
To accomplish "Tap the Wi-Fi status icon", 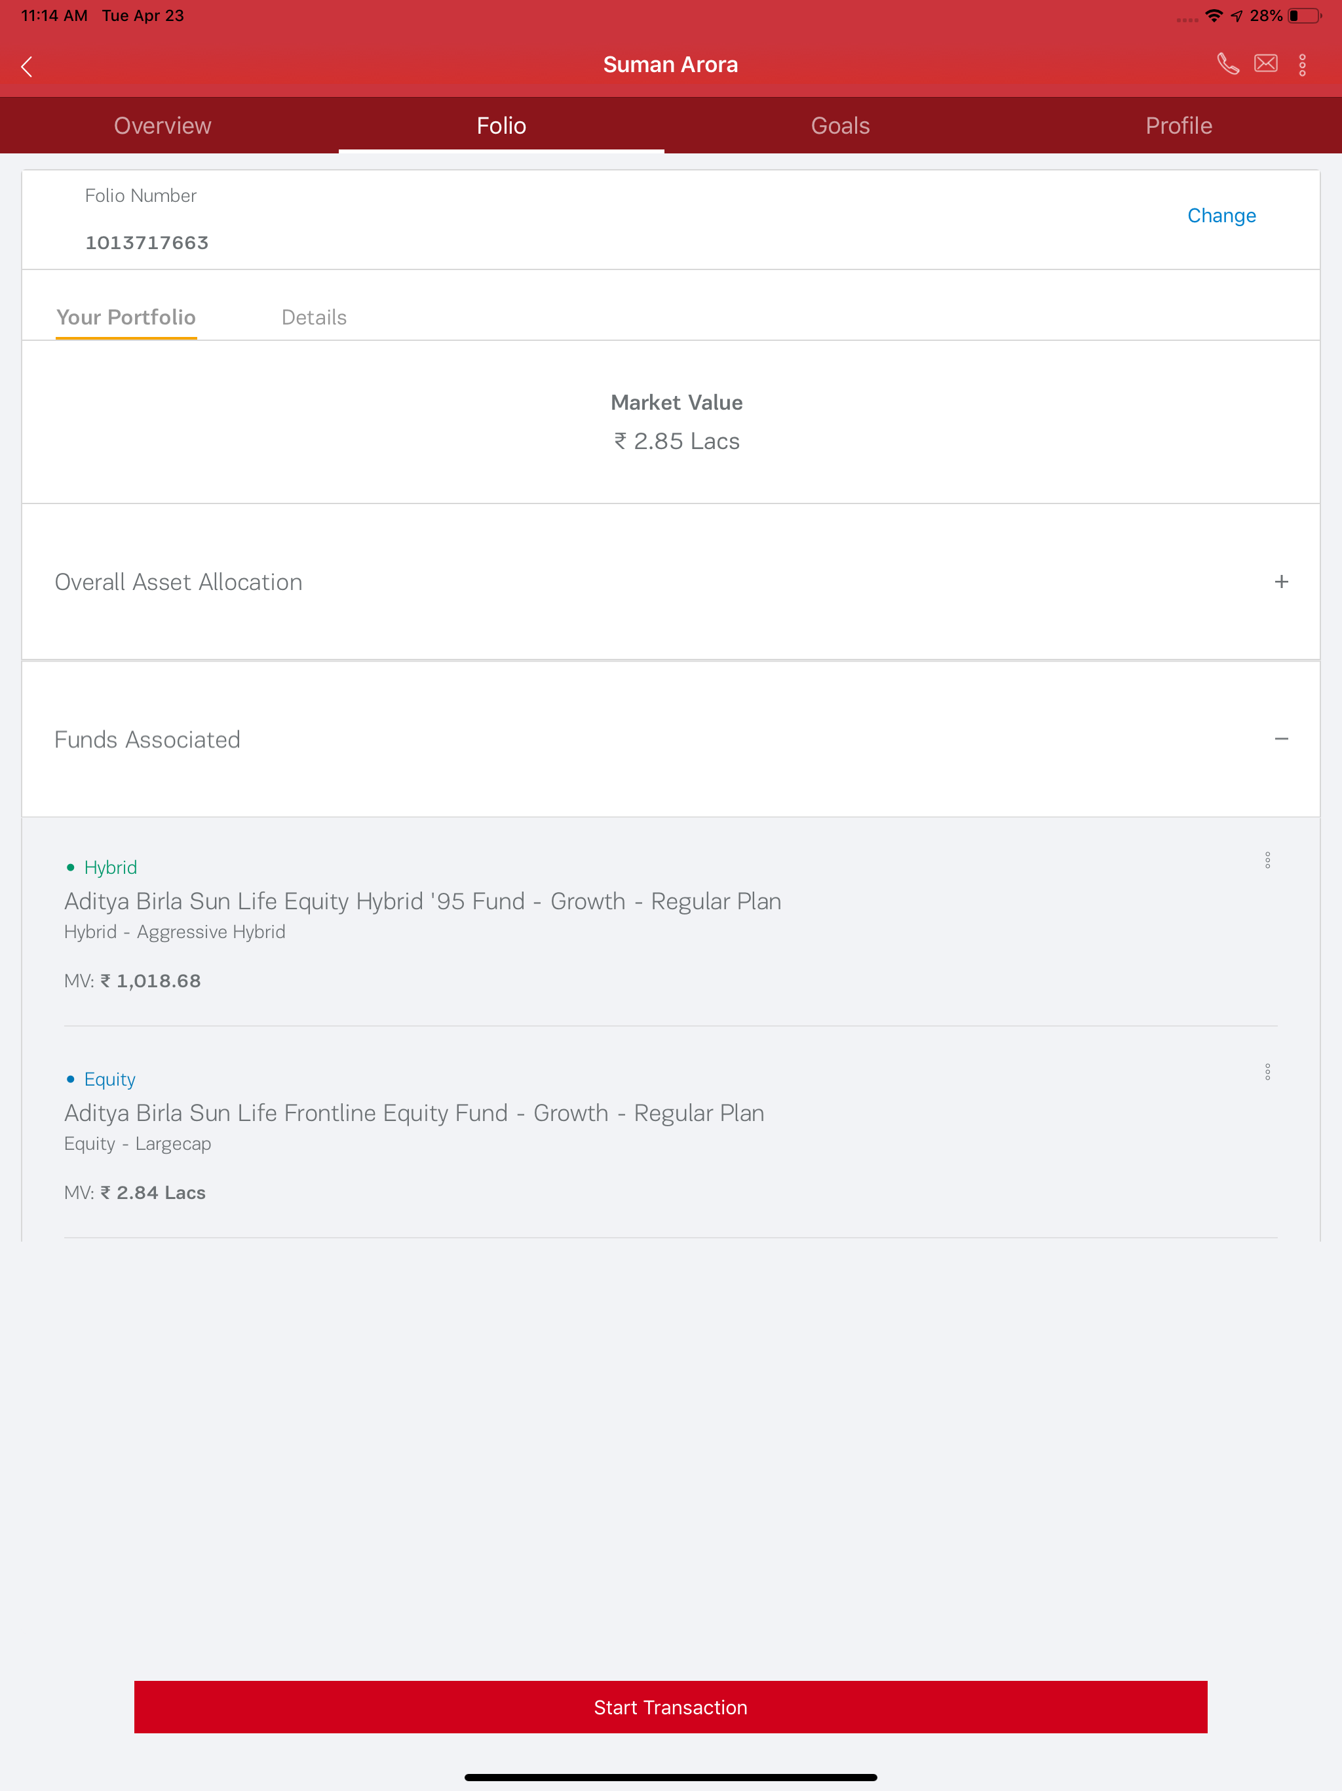I will (x=1214, y=15).
